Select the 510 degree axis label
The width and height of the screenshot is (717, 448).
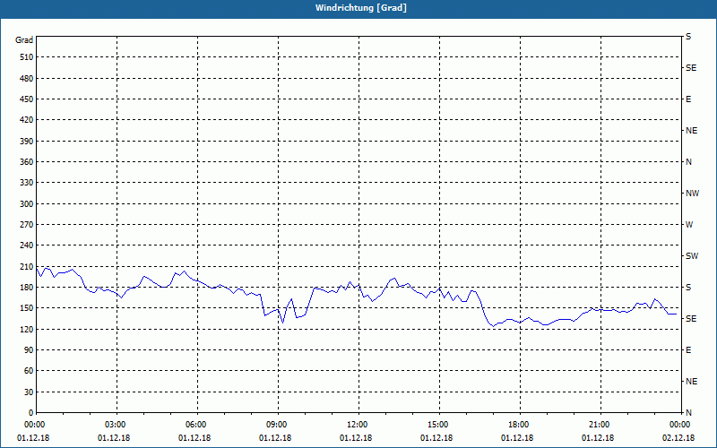coord(27,57)
